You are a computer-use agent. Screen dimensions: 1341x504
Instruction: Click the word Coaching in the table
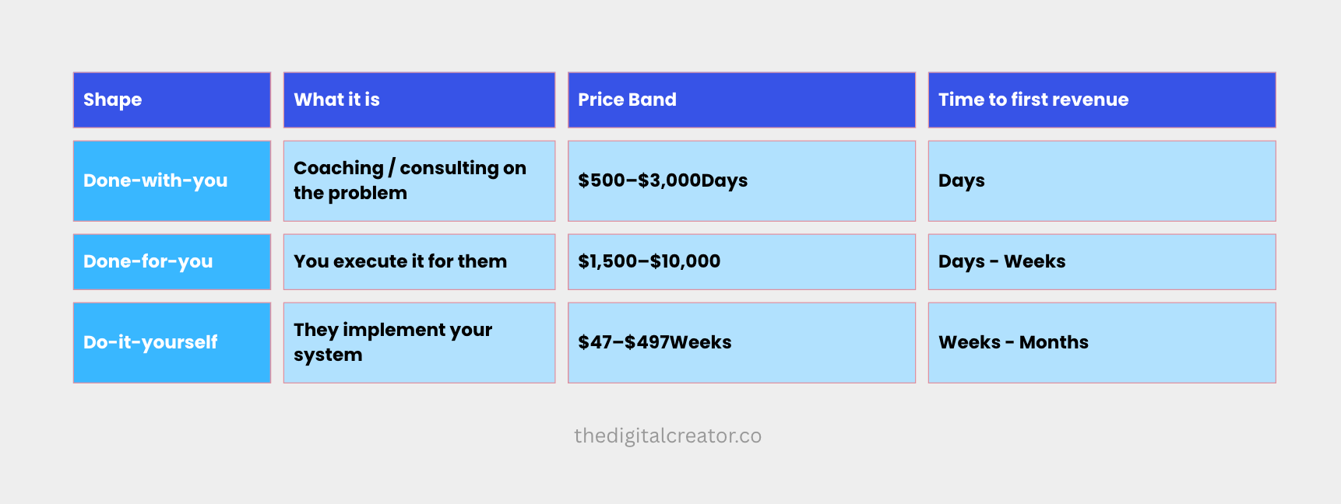[x=339, y=168]
